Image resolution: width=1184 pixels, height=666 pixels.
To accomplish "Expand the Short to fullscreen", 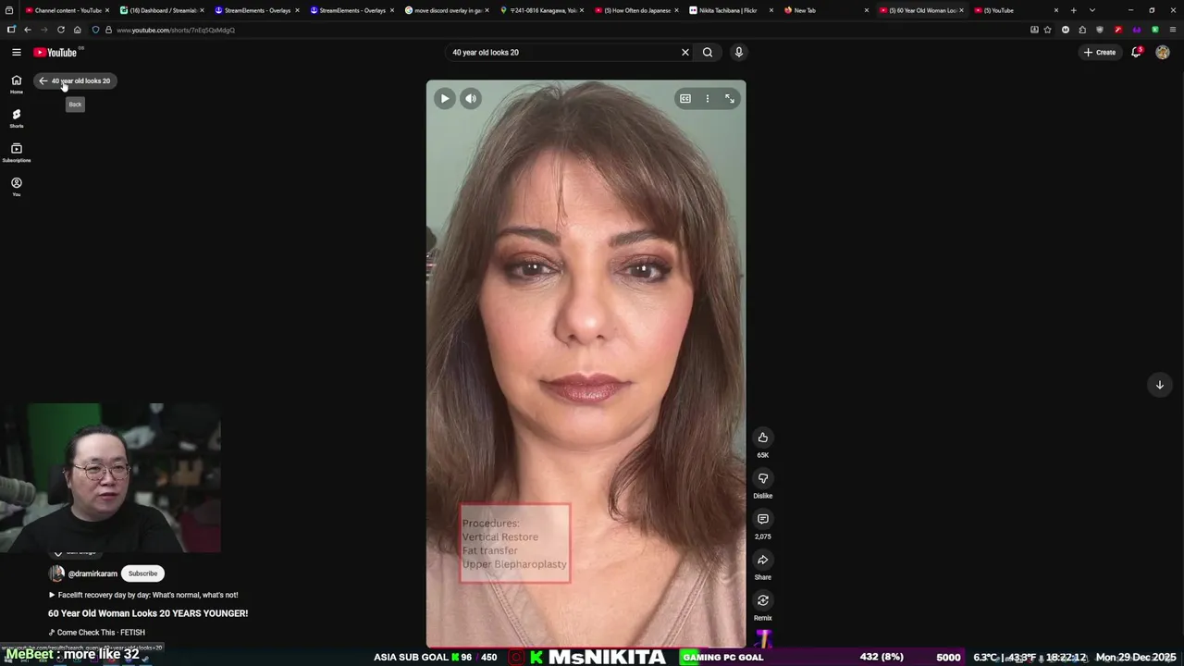I will [x=730, y=98].
